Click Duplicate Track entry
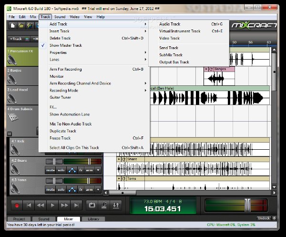 [94, 131]
